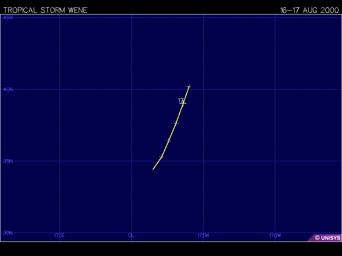Click the "16-17 AUG 2000" date text
The width and height of the screenshot is (342, 256).
click(x=309, y=10)
